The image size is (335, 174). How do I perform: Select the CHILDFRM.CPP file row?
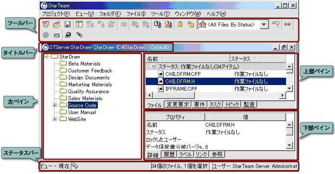(216, 74)
